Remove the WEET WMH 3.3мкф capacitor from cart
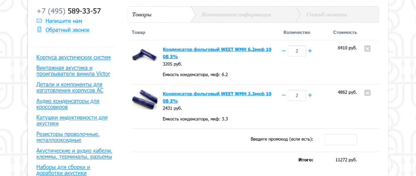The image size is (416, 176). [x=367, y=93]
